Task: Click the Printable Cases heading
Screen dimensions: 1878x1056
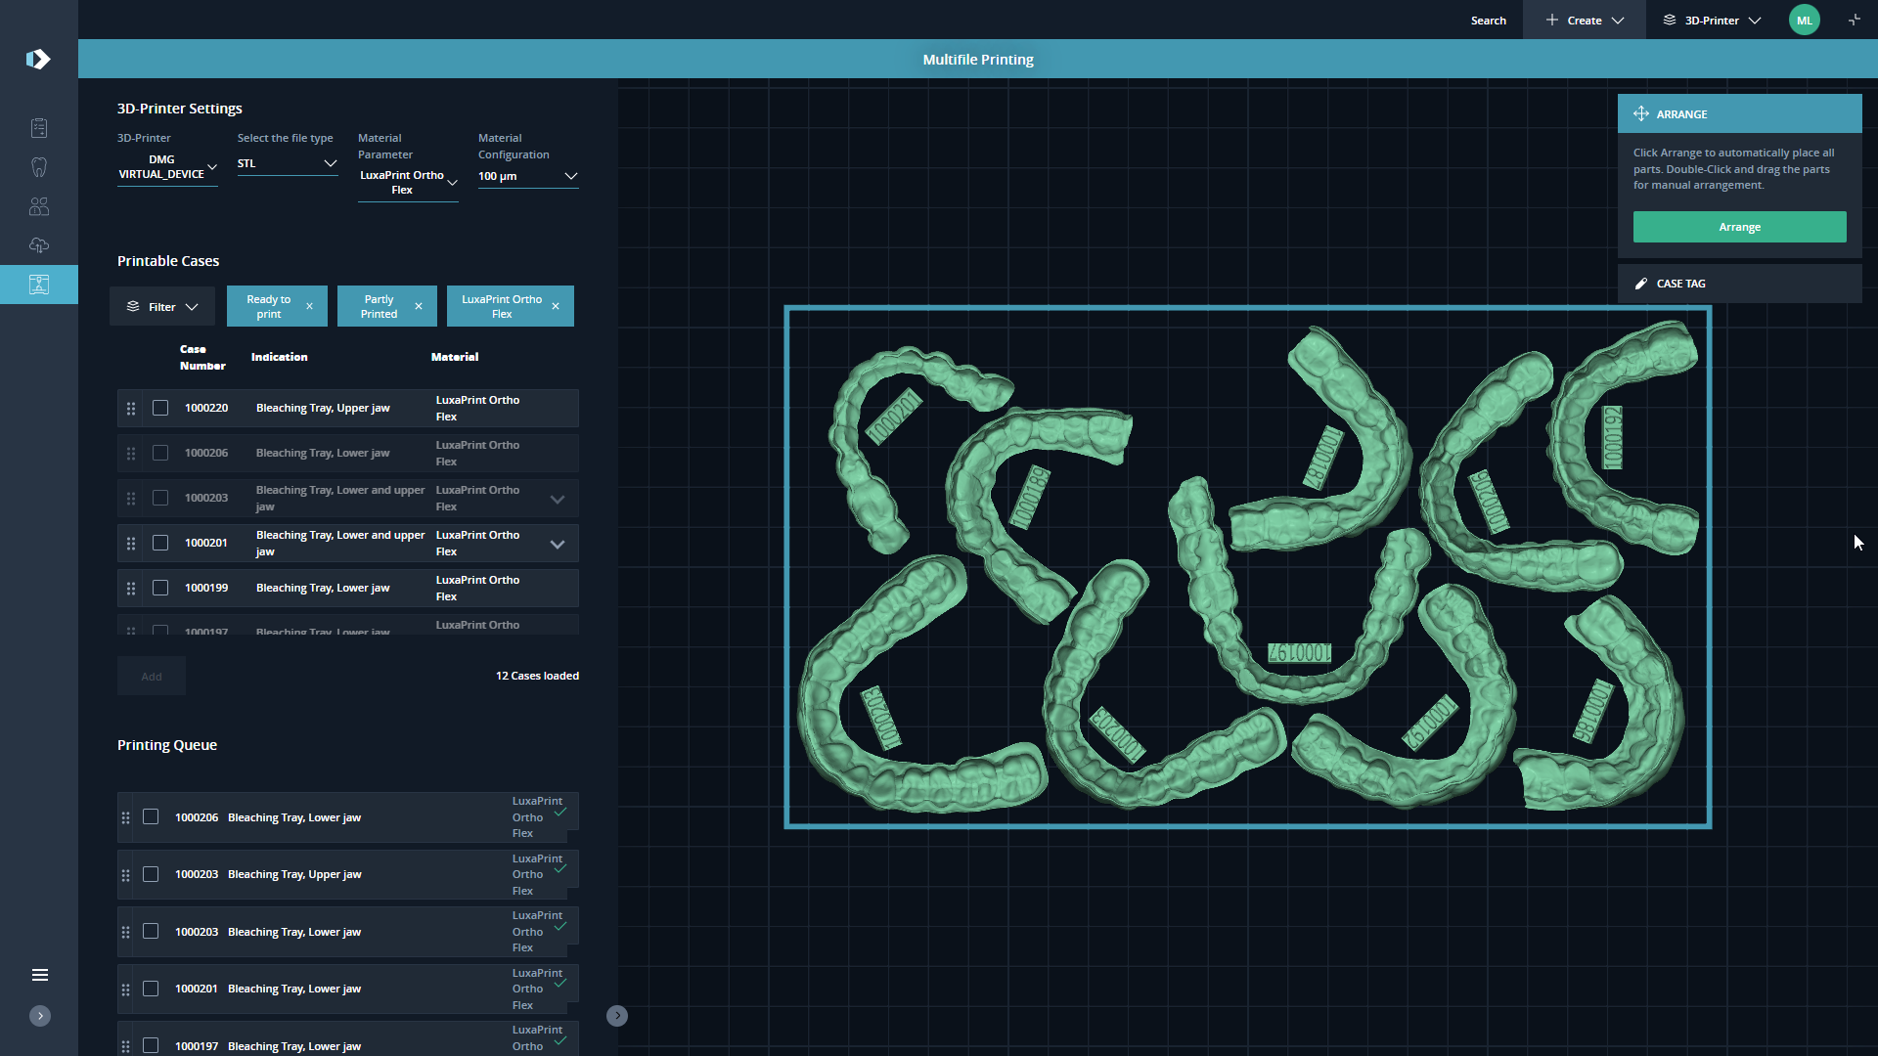Action: [x=168, y=261]
